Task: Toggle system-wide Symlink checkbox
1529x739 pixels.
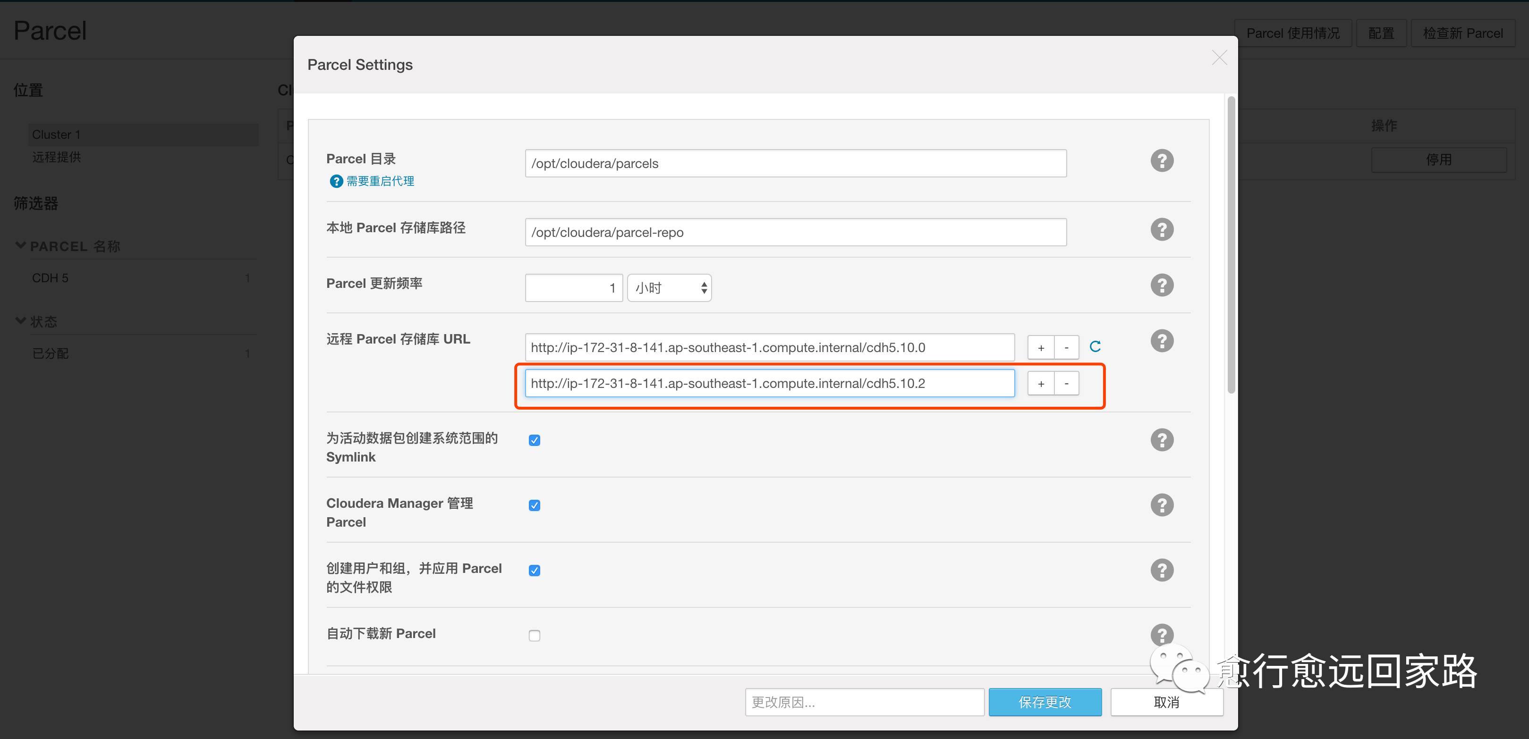Action: click(534, 440)
